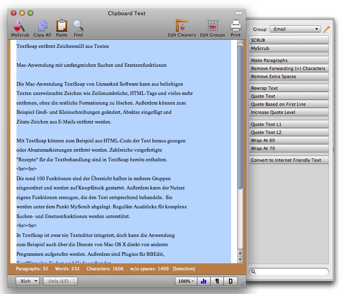Open the :Email group dropdown
Viewport: 351px width, 294px height.
pos(295,29)
